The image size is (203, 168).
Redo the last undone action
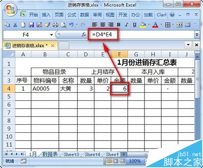pos(83,25)
